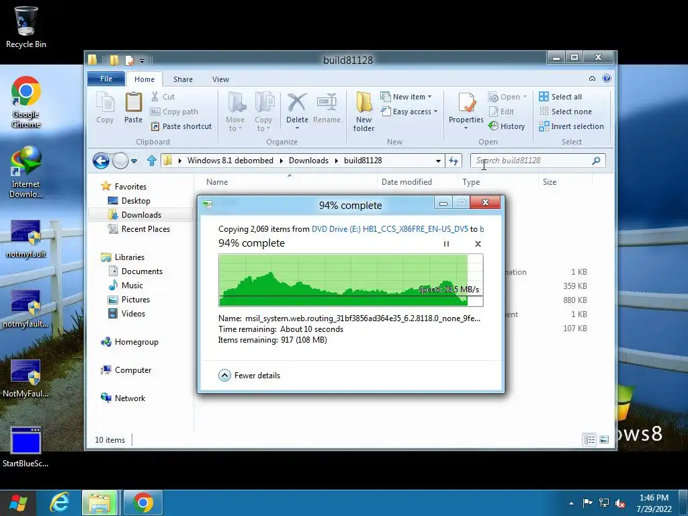
Task: Cancel the copy with the small X
Action: click(478, 244)
